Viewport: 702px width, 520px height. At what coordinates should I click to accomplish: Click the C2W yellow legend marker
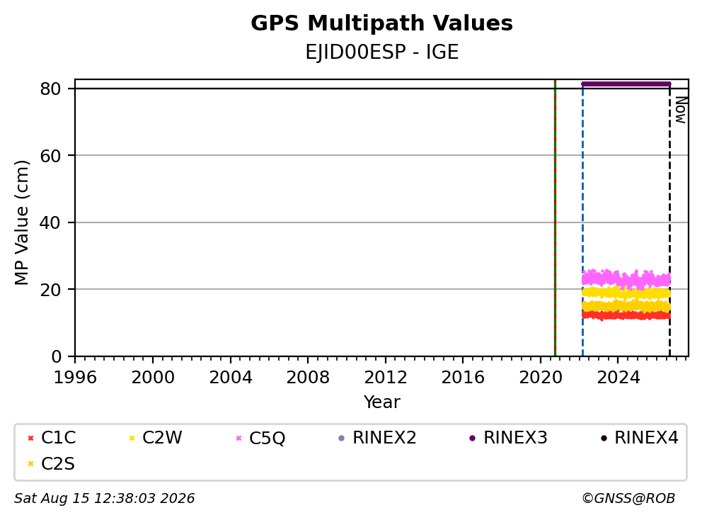(132, 438)
